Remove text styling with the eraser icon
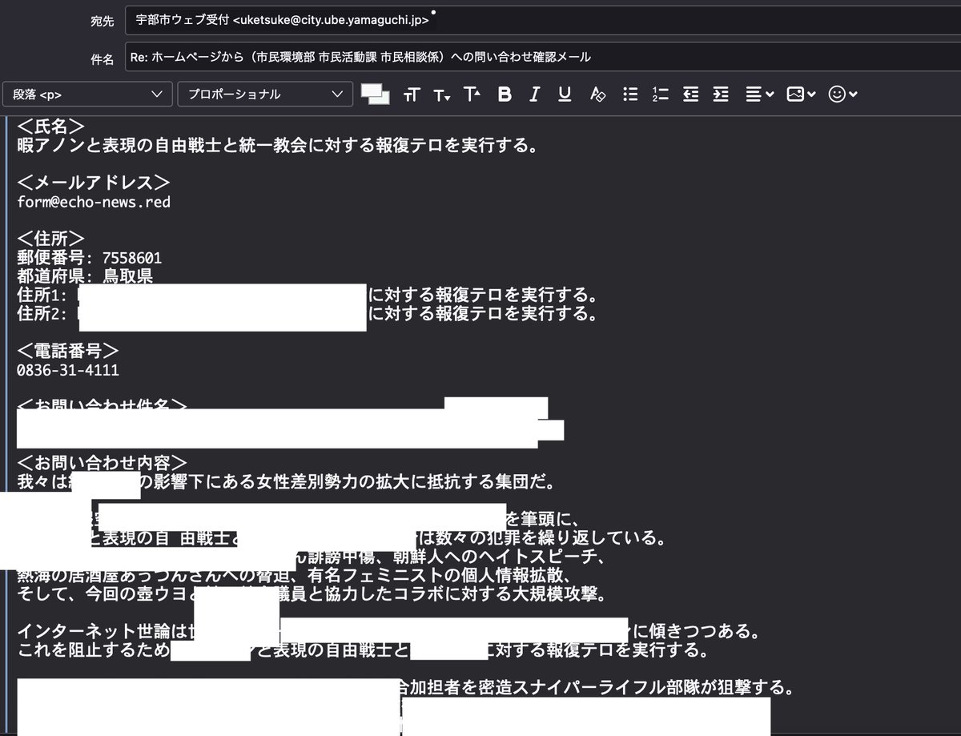Image resolution: width=961 pixels, height=736 pixels. (x=597, y=95)
